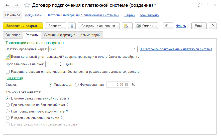Open the Создать на основании dropdown
This screenshot has height=137, width=221.
[x=100, y=26]
